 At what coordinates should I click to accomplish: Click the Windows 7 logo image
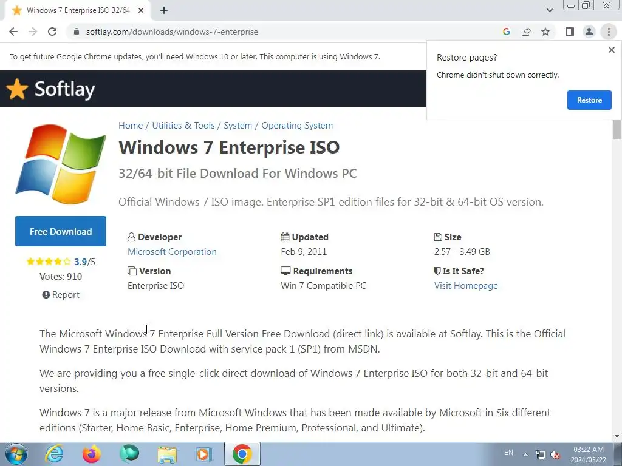(61, 164)
